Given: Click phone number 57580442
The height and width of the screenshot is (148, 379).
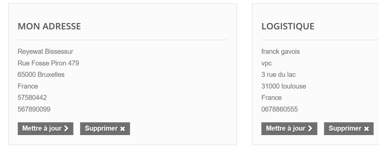Looking at the screenshot, I should pyautogui.click(x=32, y=98).
